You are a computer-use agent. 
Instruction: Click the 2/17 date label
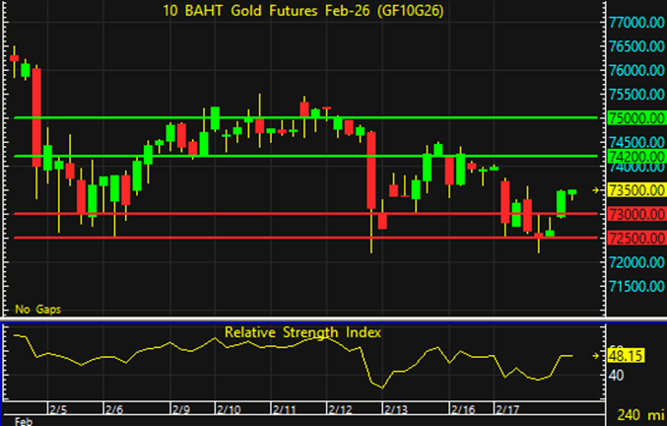coord(508,408)
